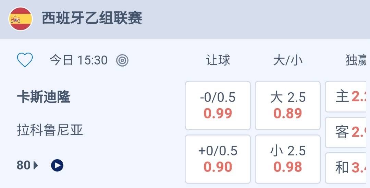The height and width of the screenshot is (188, 370).
Task: Favorite the match with the heart icon
Action: click(x=25, y=60)
